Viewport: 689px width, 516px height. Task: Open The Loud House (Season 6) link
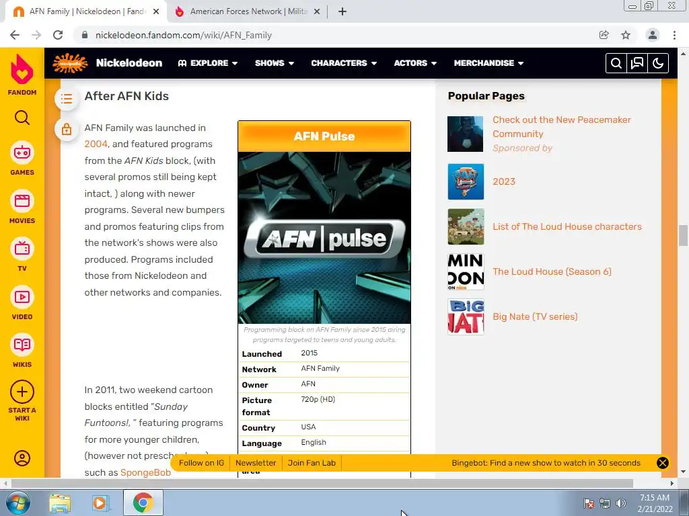pyautogui.click(x=552, y=271)
